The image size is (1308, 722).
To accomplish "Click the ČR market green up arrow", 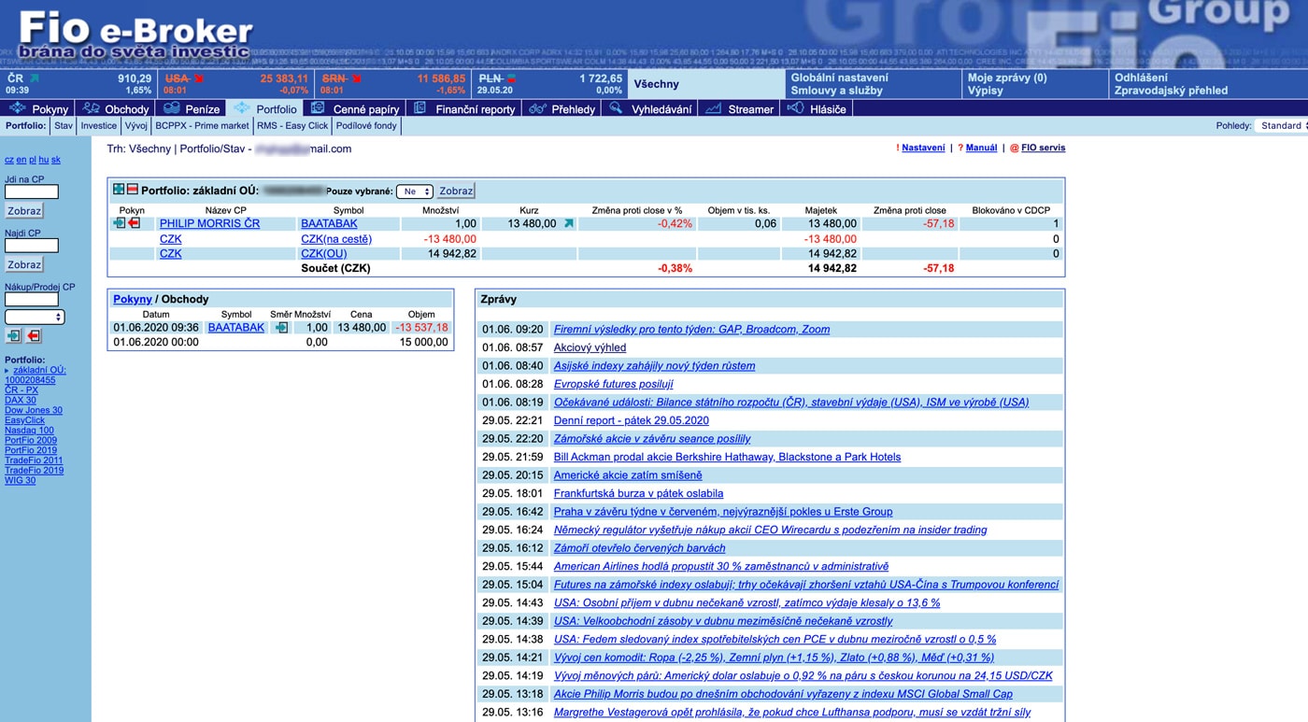I will point(35,78).
